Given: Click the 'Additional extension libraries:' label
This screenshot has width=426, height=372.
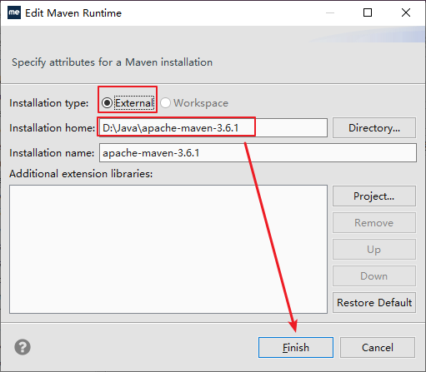Looking at the screenshot, I should click(x=81, y=174).
